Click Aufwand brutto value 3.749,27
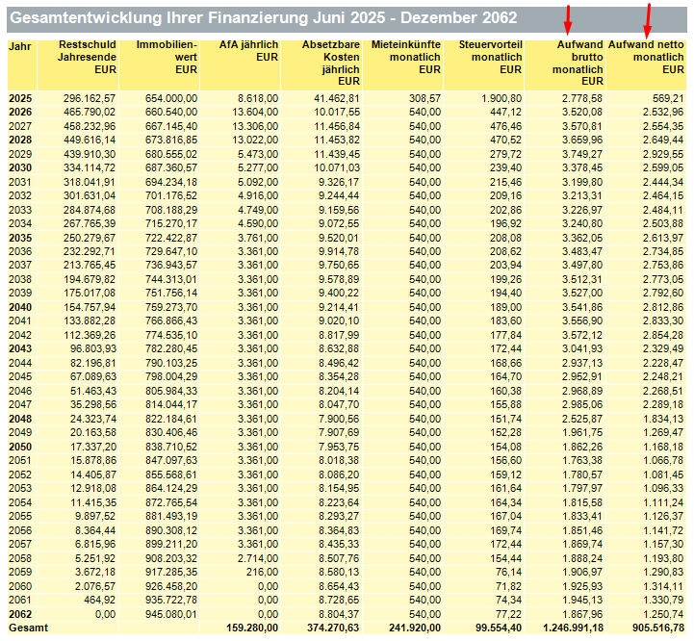 point(582,154)
